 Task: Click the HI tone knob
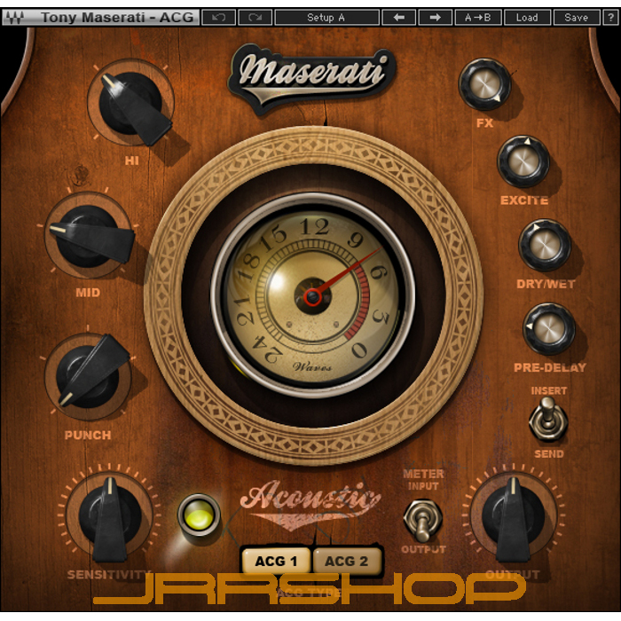coord(131,105)
